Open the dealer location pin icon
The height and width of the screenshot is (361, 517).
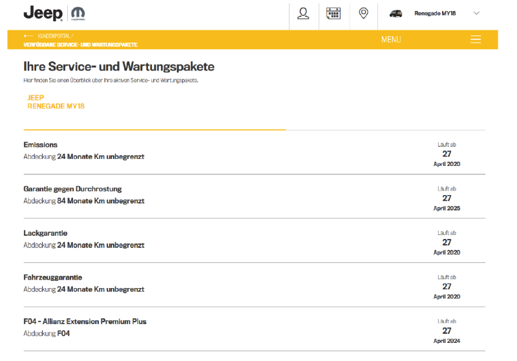364,14
